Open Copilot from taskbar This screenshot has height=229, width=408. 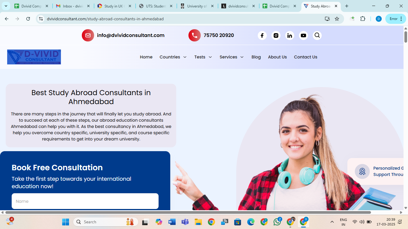159,222
